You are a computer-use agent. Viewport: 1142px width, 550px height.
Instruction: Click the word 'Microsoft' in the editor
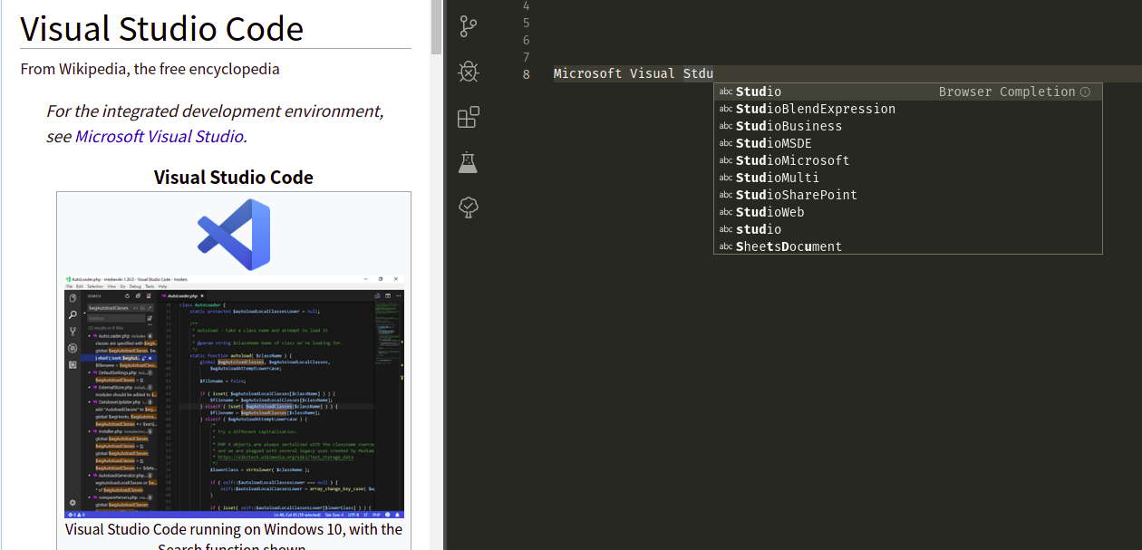click(587, 73)
